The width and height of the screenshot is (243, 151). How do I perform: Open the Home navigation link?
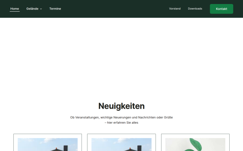click(x=15, y=9)
